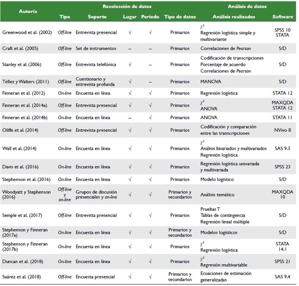Click the Autoría column header
The image size is (299, 286).
click(x=28, y=12)
